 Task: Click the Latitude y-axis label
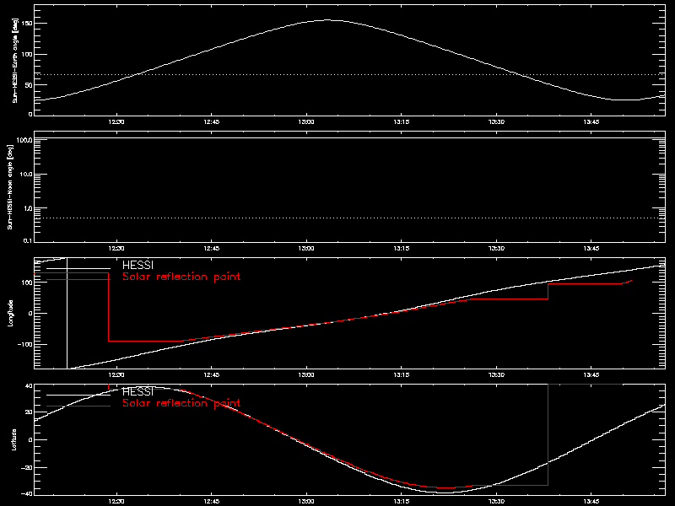(x=13, y=439)
